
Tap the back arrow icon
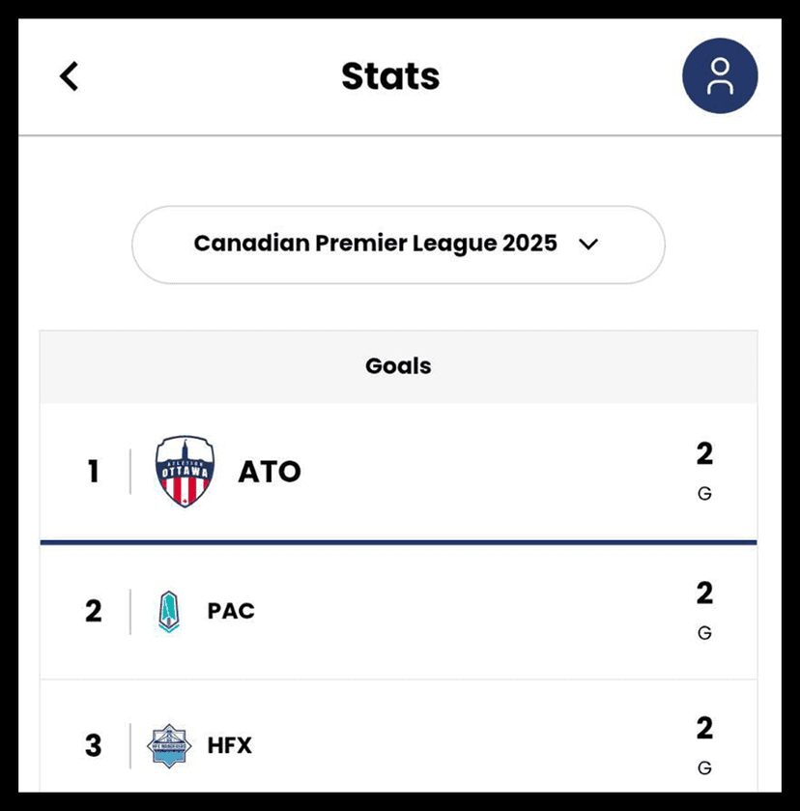coord(69,75)
